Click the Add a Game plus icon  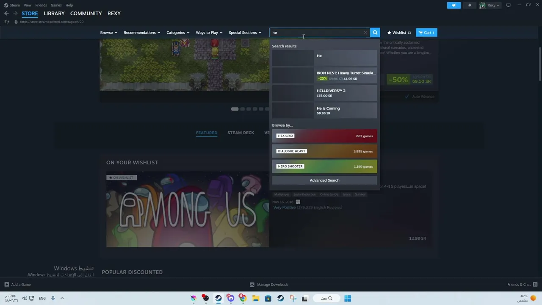pyautogui.click(x=6, y=285)
